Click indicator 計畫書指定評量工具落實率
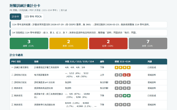Screen dimensions: 177x110 47,67
